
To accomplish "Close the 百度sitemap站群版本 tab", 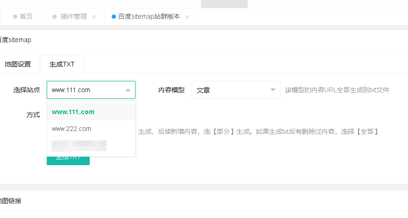I will coord(187,17).
